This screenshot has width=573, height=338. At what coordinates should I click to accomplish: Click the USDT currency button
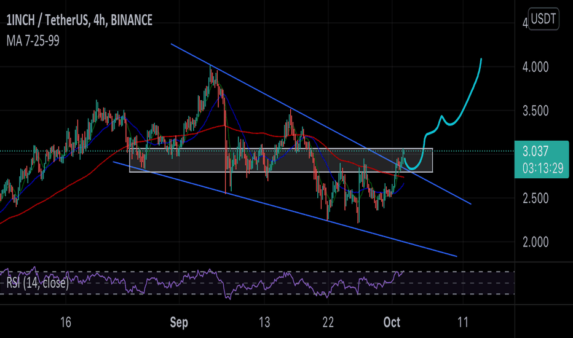point(543,18)
